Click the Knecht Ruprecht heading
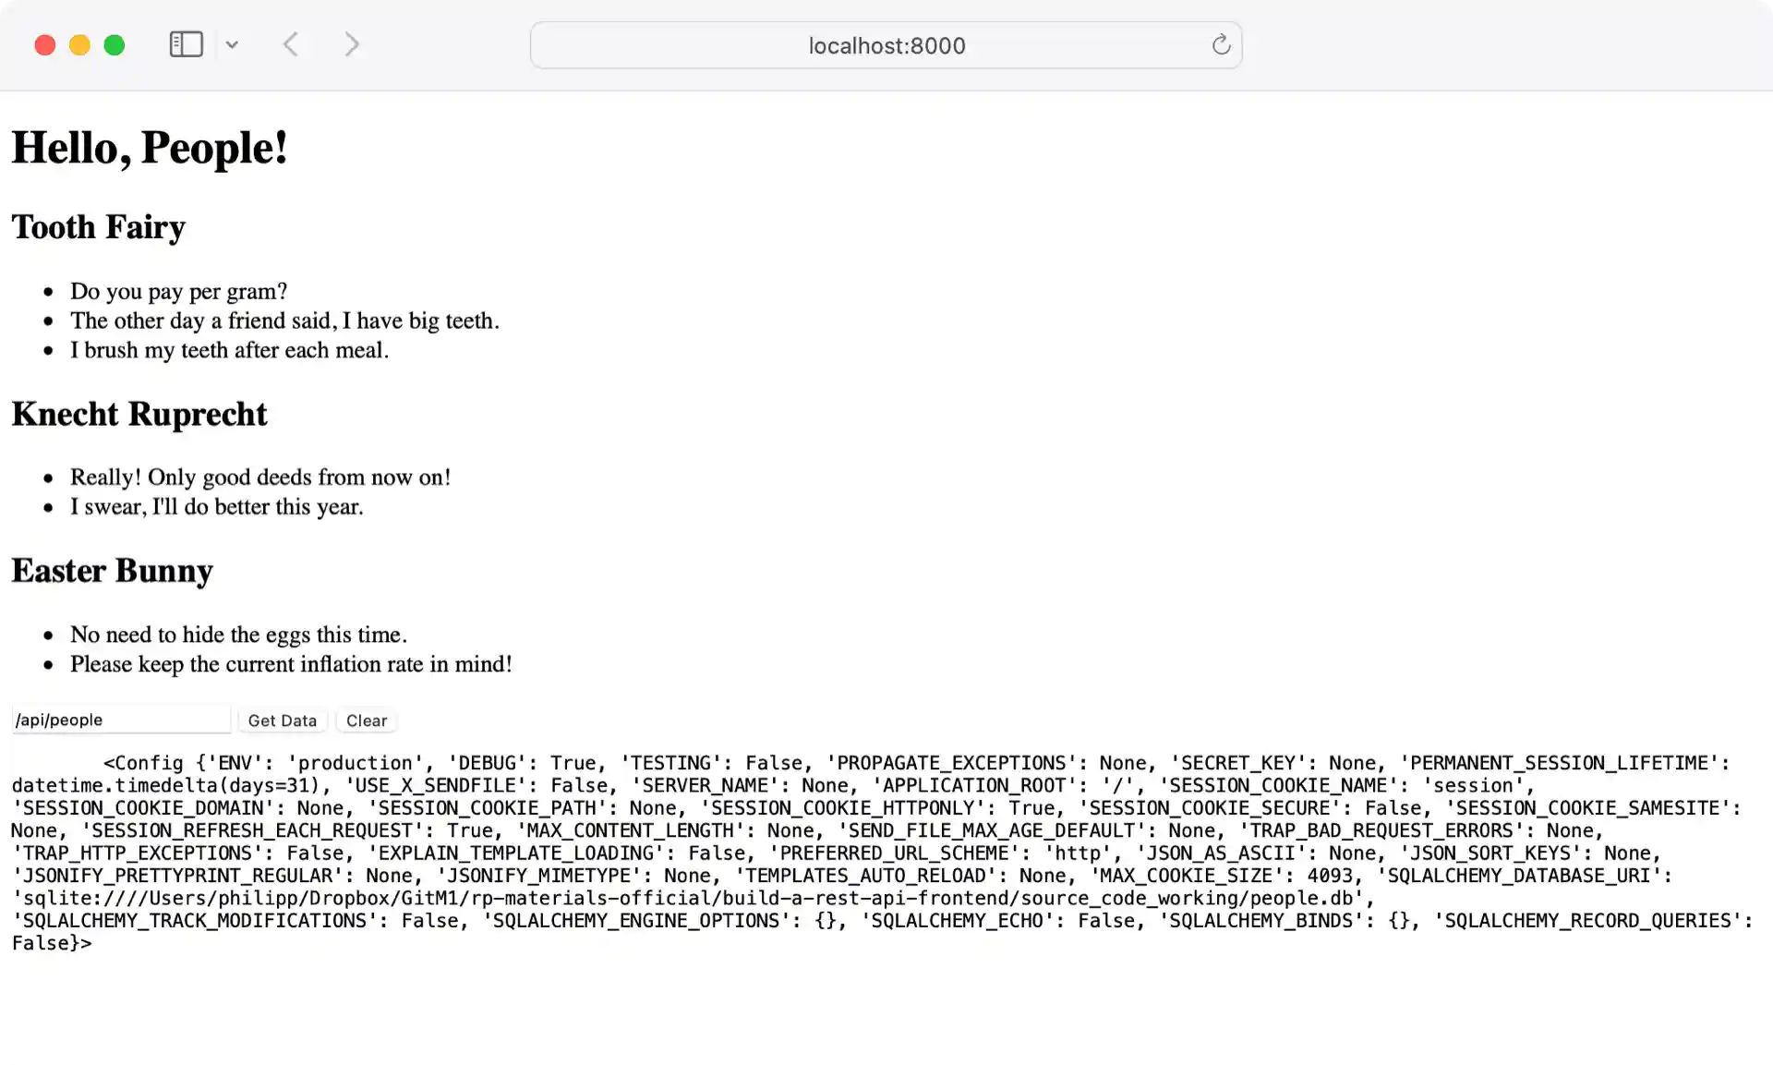 pyautogui.click(x=139, y=414)
